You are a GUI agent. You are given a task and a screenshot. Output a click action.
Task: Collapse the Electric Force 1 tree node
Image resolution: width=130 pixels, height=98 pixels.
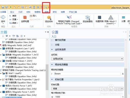point(1,86)
